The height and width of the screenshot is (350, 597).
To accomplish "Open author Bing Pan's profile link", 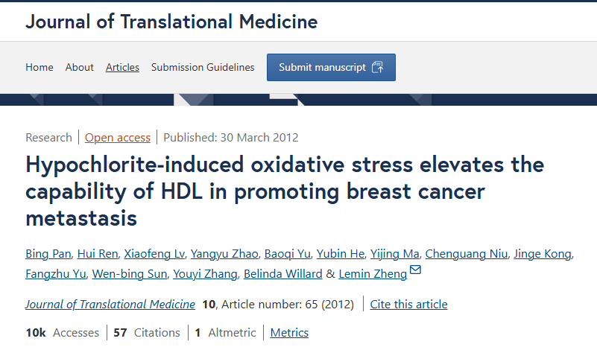I will pyautogui.click(x=48, y=254).
